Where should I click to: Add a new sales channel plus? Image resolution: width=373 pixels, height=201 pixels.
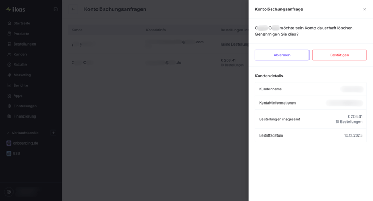click(53, 133)
